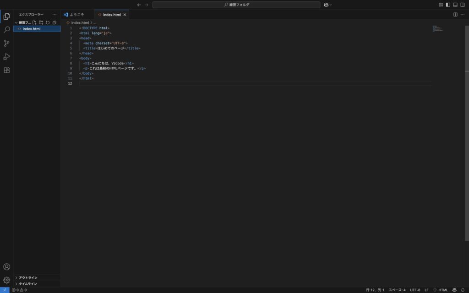Open remote window indicator in status bar
The height and width of the screenshot is (293, 469).
5,290
